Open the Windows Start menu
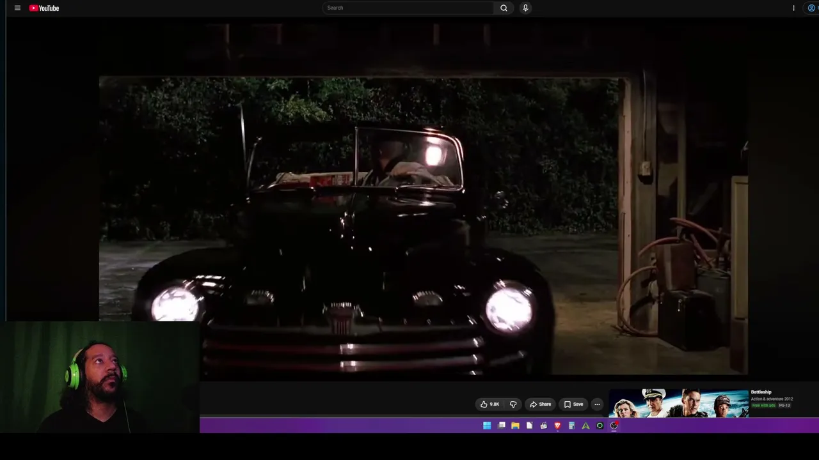Image resolution: width=819 pixels, height=460 pixels. pos(487,425)
